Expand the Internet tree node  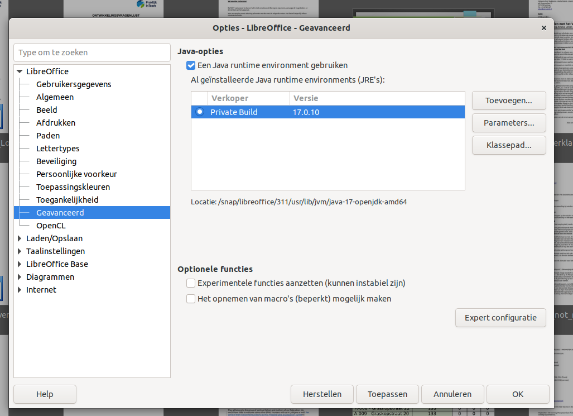[20, 290]
